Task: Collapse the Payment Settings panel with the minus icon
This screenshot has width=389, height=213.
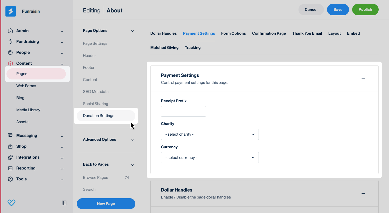Action: (363, 79)
